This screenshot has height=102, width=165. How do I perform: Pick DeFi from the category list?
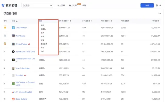[42, 51]
